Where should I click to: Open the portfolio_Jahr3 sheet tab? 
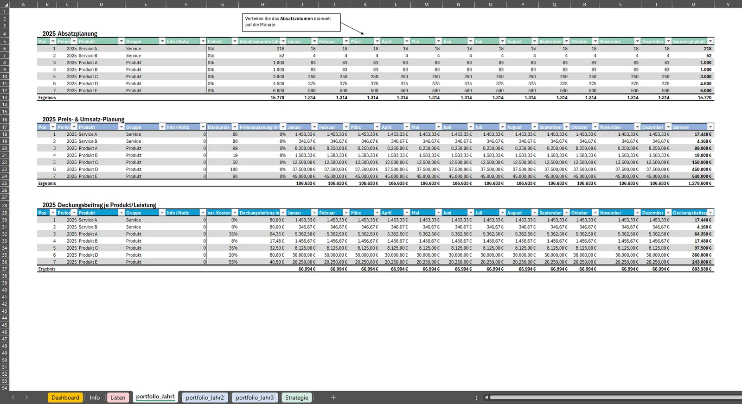click(255, 398)
